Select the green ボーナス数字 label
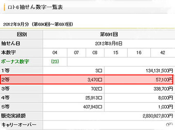 [15, 62]
